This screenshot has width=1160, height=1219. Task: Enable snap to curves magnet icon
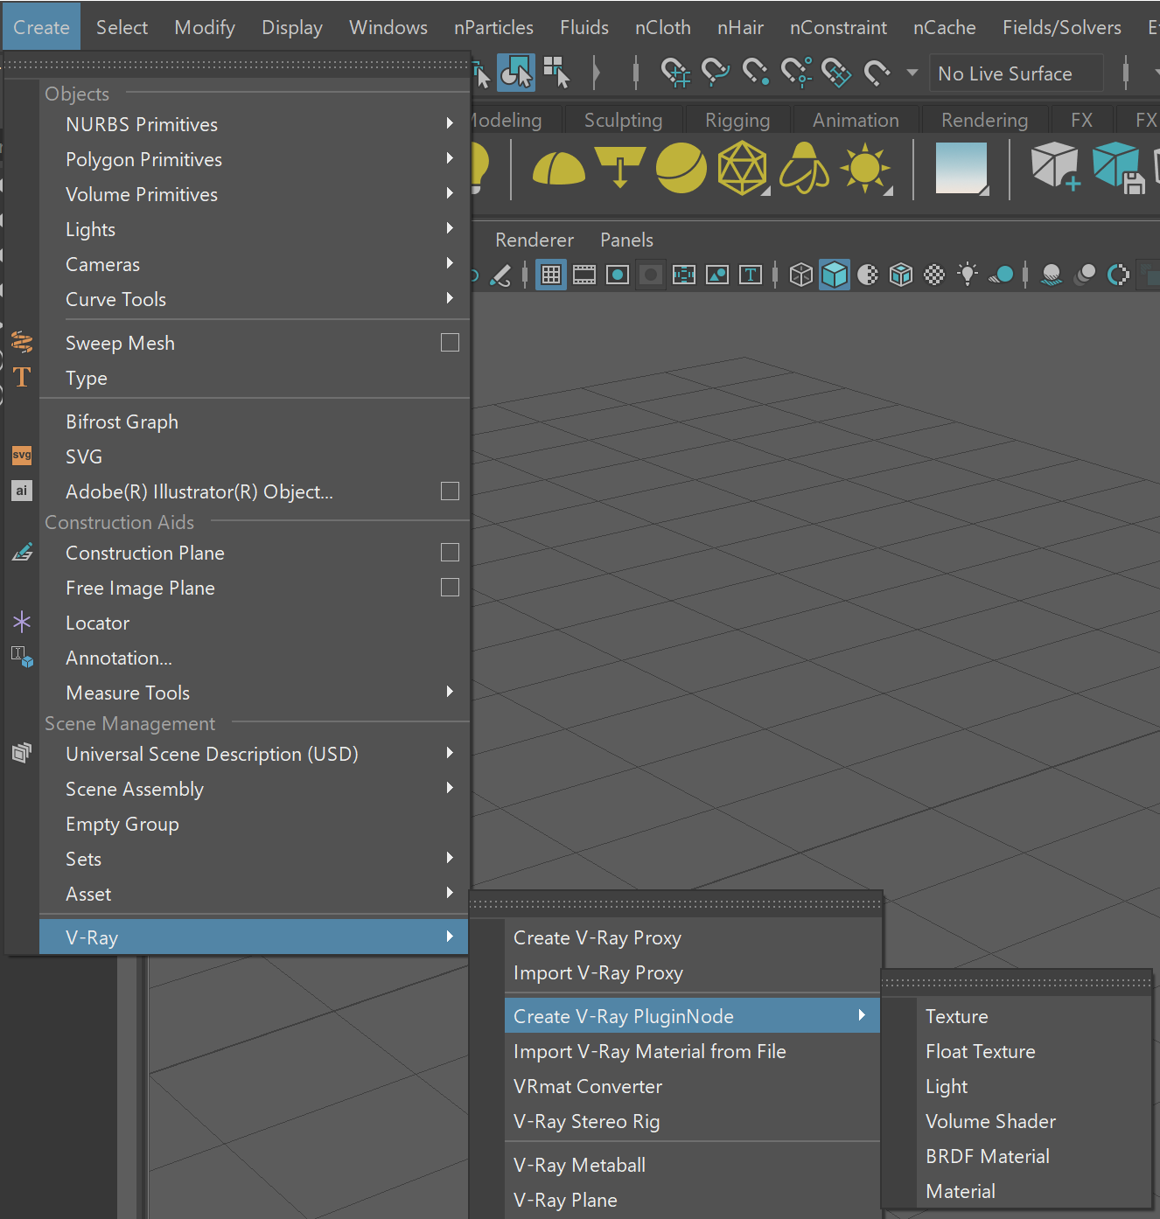[716, 73]
